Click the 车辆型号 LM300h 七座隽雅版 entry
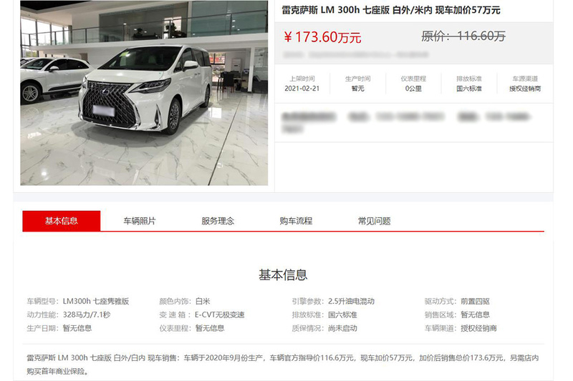 78,301
